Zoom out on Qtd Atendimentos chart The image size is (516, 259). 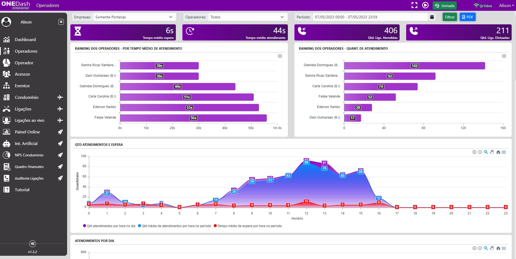pos(480,152)
